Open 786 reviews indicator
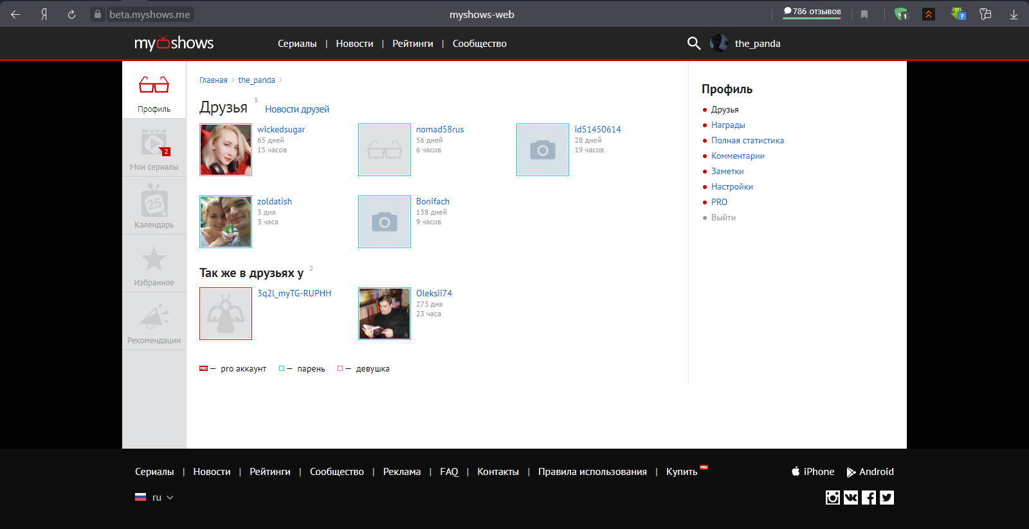 click(x=812, y=12)
